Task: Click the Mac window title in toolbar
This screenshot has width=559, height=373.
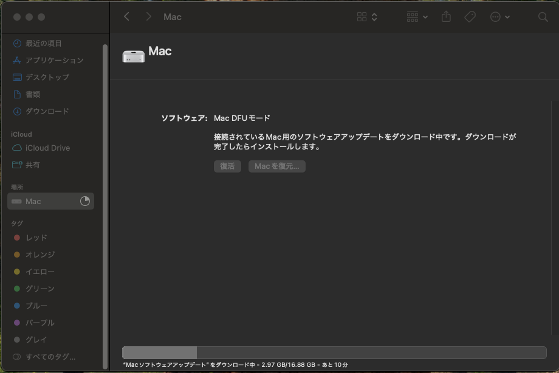Action: (173, 17)
